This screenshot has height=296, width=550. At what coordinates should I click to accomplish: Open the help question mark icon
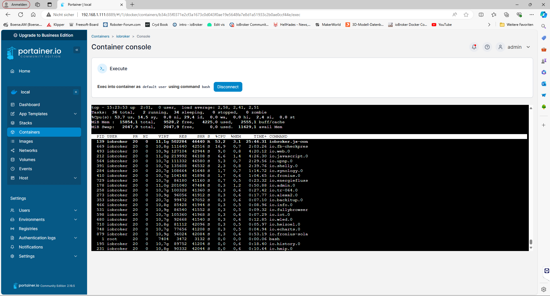487,47
